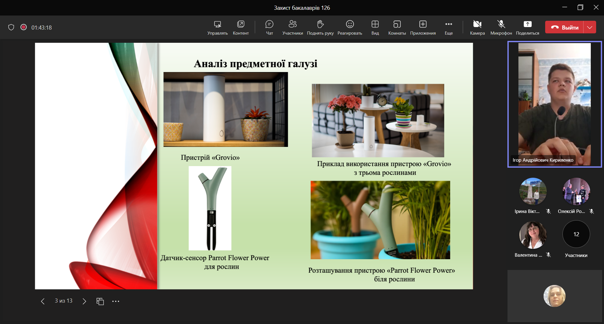The width and height of the screenshot is (604, 324).
Task: Maximize or restore the Teams window
Action: [x=580, y=7]
